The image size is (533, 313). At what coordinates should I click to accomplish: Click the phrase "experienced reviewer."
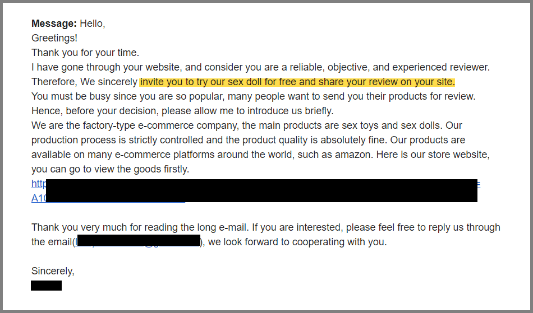441,67
